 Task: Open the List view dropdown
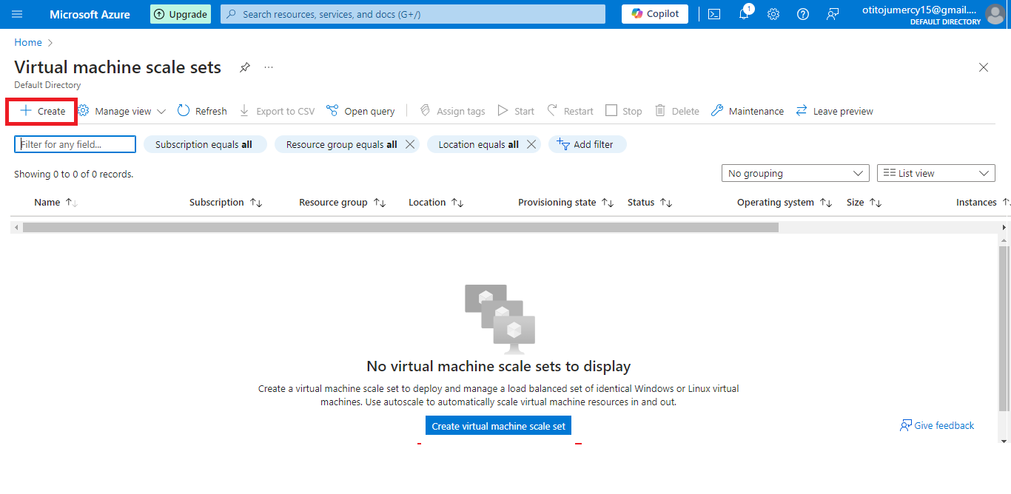pos(936,173)
